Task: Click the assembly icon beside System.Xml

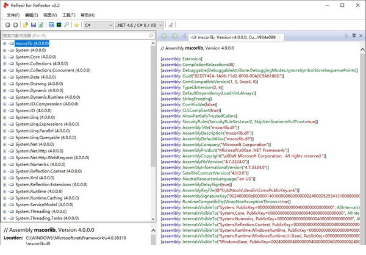Action: point(11,178)
